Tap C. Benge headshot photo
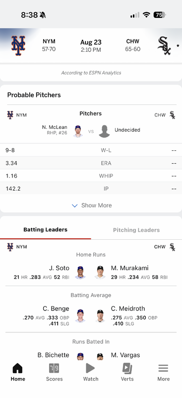 point(80,315)
